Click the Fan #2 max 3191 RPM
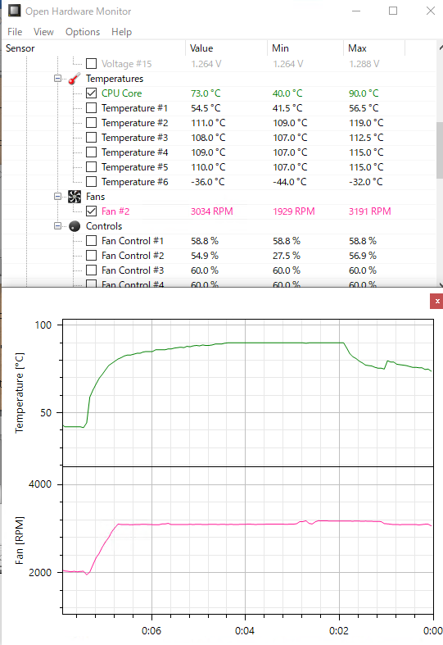 [x=370, y=211]
